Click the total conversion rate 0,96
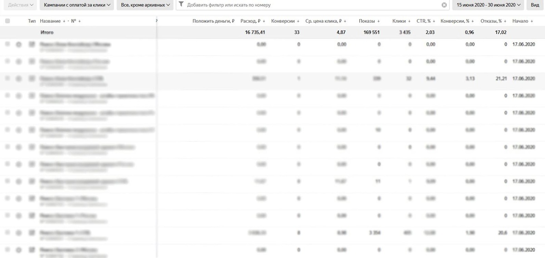The width and height of the screenshot is (545, 258). [x=470, y=33]
